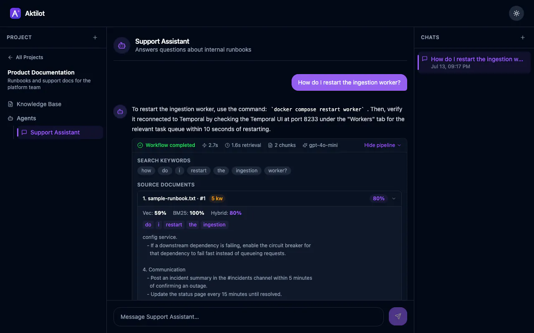Open the ingestion worker chat entry
This screenshot has width=534, height=333.
point(474,62)
